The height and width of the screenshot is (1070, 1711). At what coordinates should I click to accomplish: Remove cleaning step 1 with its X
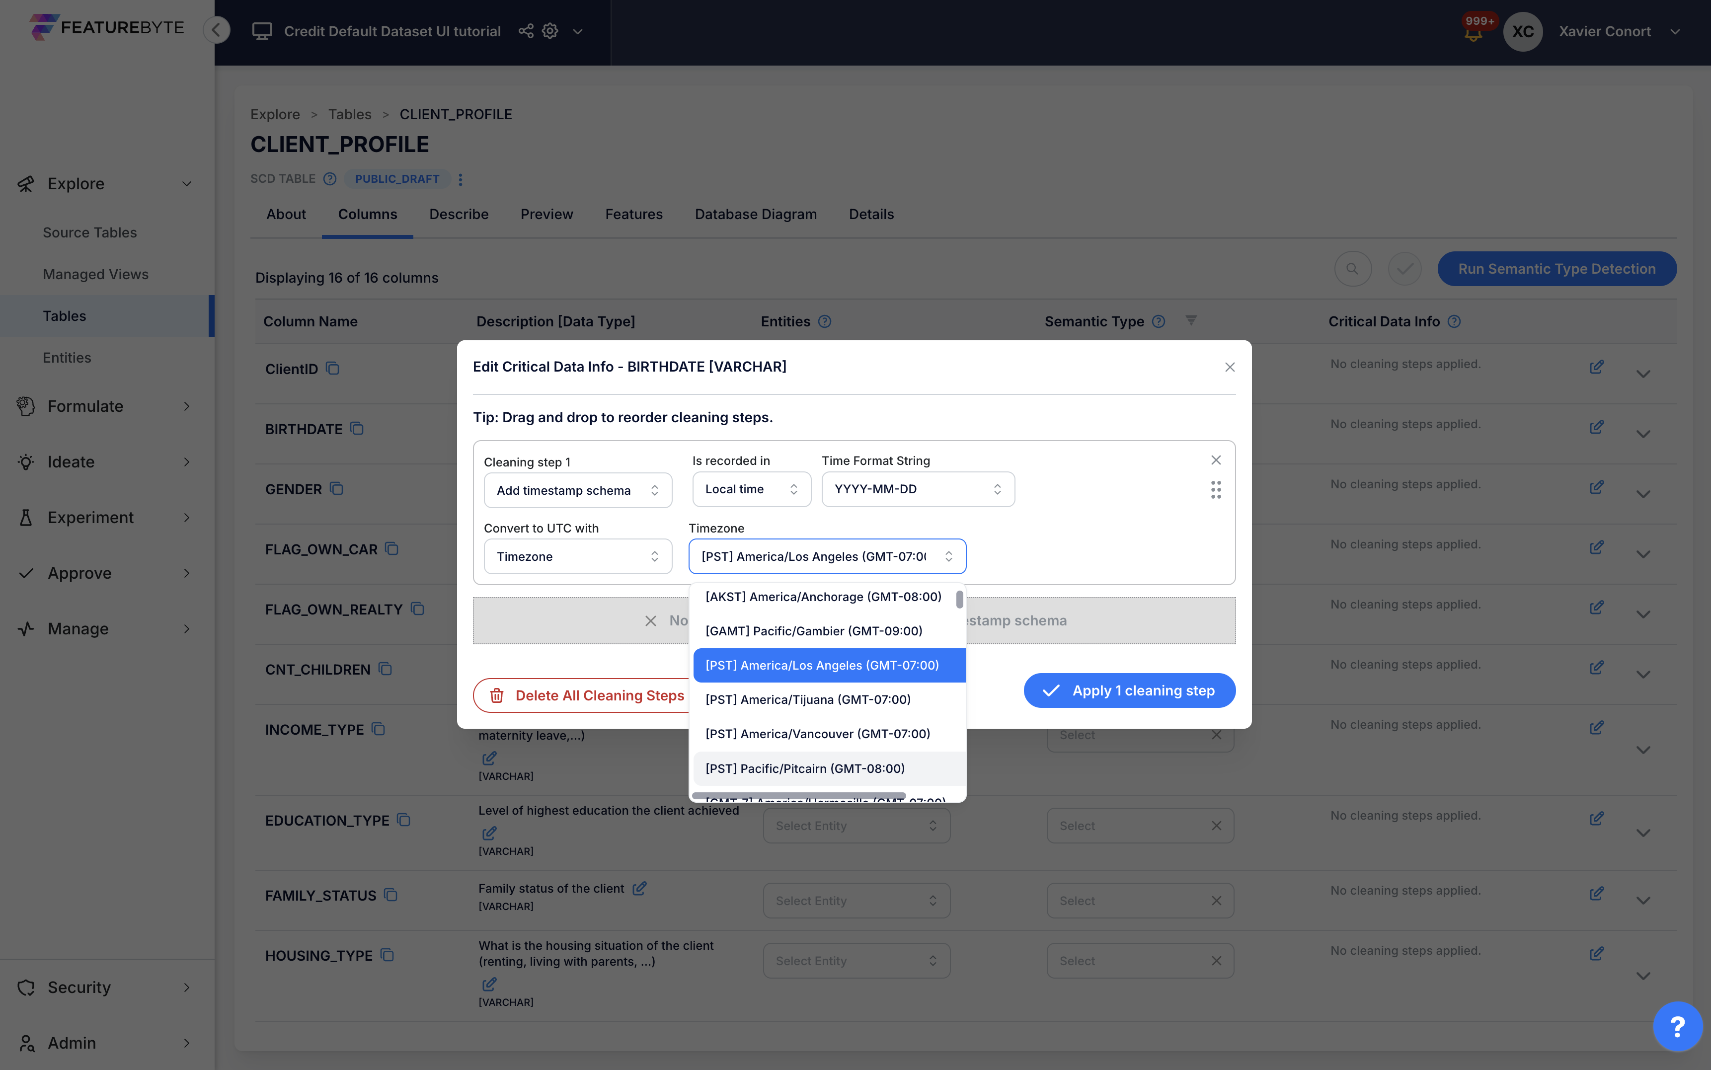(x=1216, y=460)
